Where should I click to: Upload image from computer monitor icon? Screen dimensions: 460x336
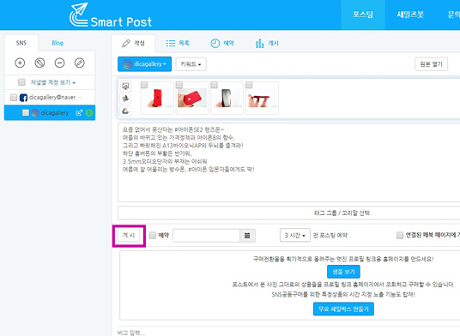coord(125,86)
